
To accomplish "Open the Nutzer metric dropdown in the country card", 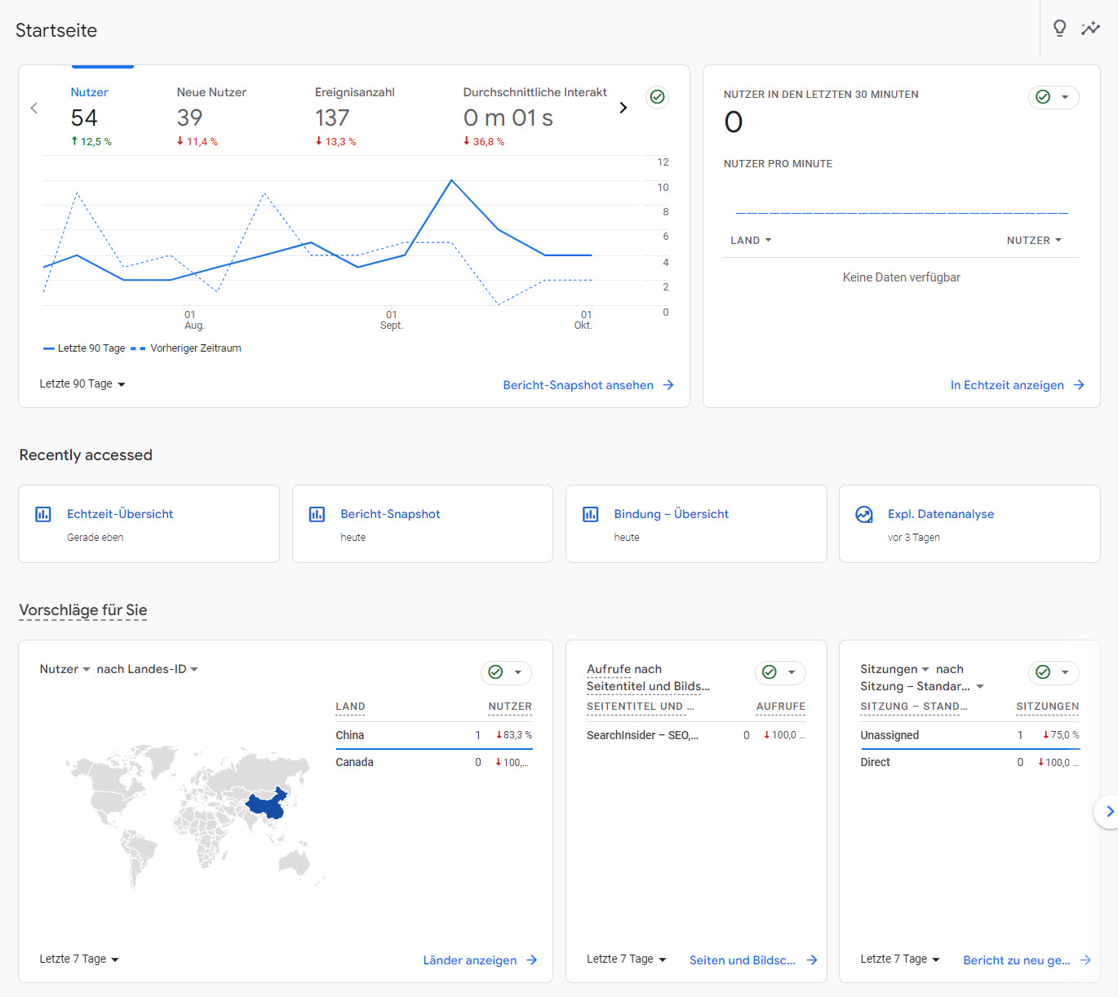I will 64,669.
